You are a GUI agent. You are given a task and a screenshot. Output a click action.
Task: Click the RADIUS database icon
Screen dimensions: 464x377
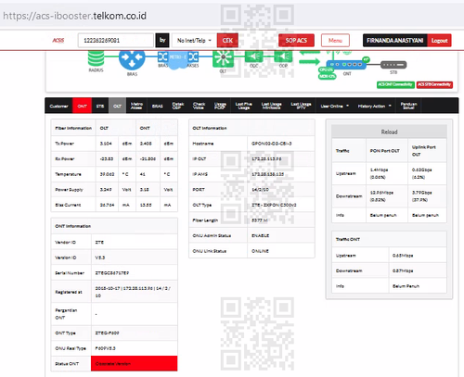(x=96, y=58)
